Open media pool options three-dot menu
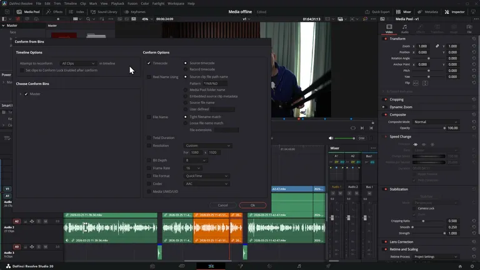The image size is (480, 270). (111, 19)
